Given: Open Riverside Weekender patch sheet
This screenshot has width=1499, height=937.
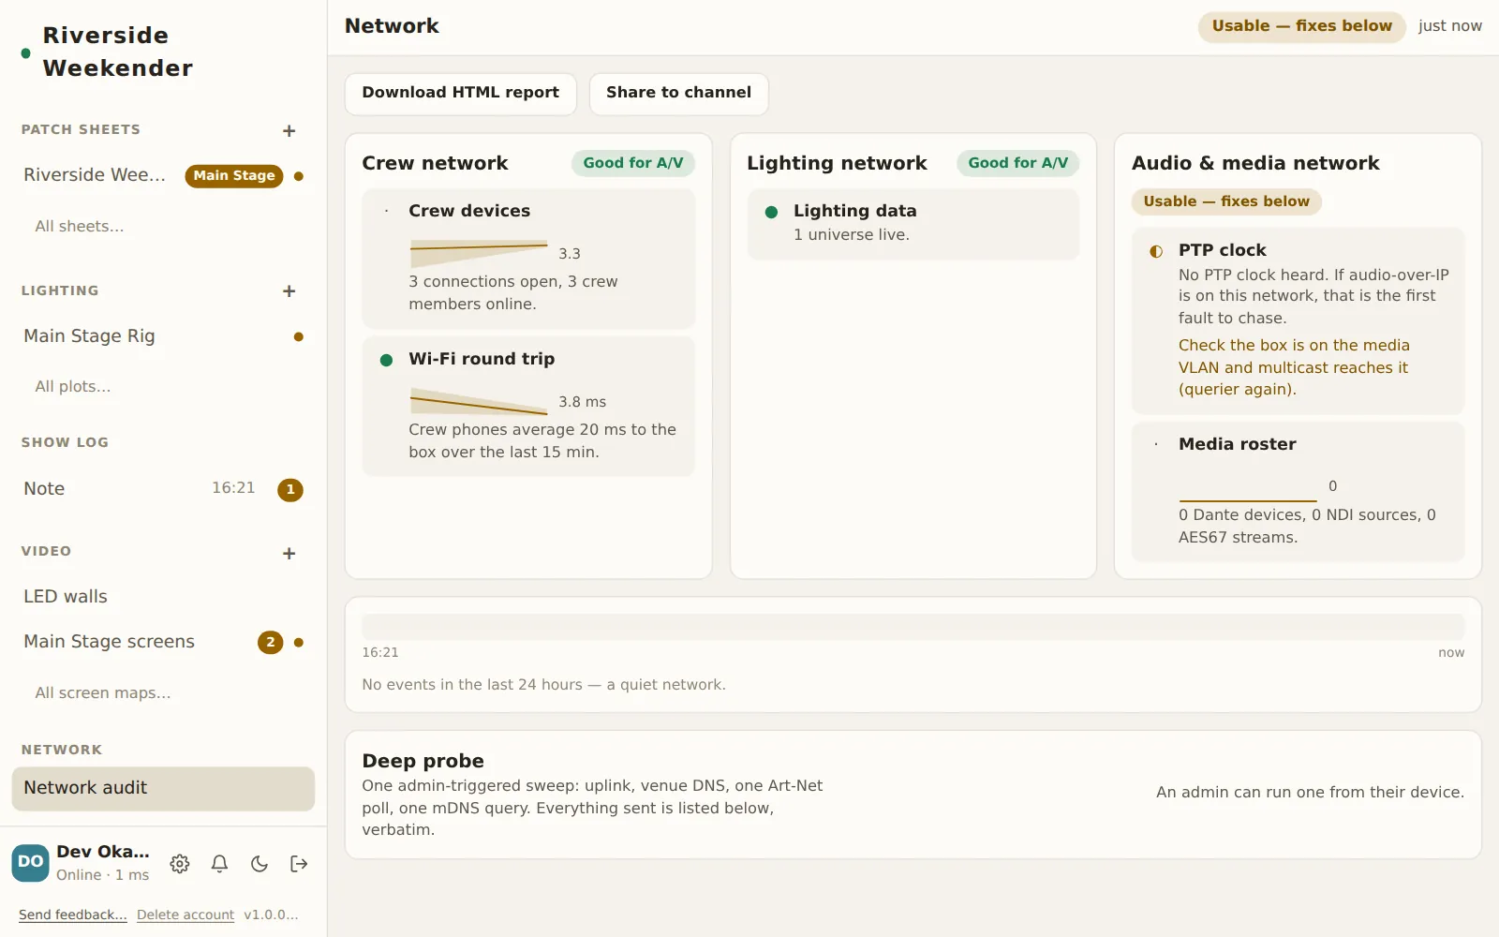Looking at the screenshot, I should (x=95, y=175).
